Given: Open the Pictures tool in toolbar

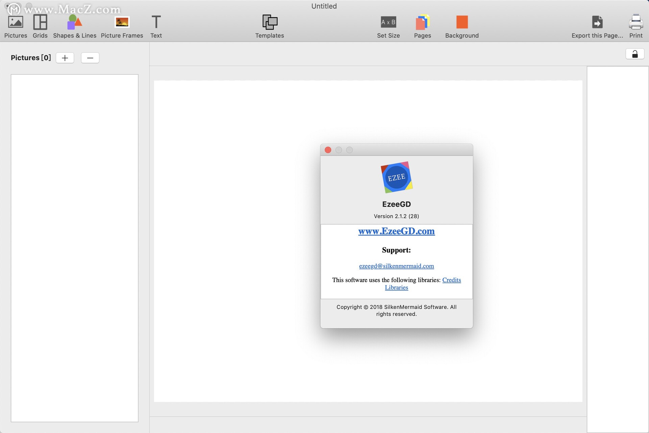Looking at the screenshot, I should 16,26.
